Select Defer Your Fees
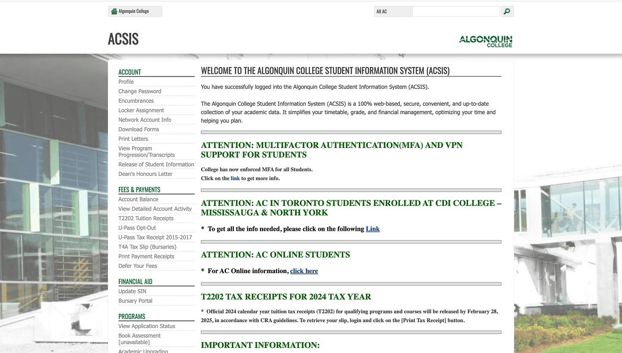 point(138,266)
